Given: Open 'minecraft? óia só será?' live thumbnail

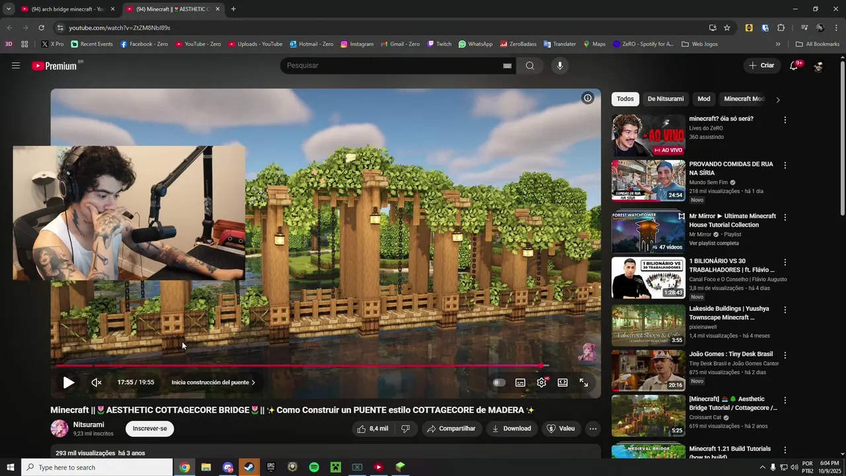Looking at the screenshot, I should point(648,136).
